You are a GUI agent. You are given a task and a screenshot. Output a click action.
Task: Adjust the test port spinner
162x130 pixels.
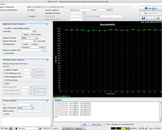point(45,47)
